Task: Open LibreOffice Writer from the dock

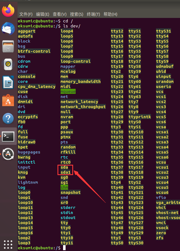Action: pyautogui.click(x=8, y=82)
